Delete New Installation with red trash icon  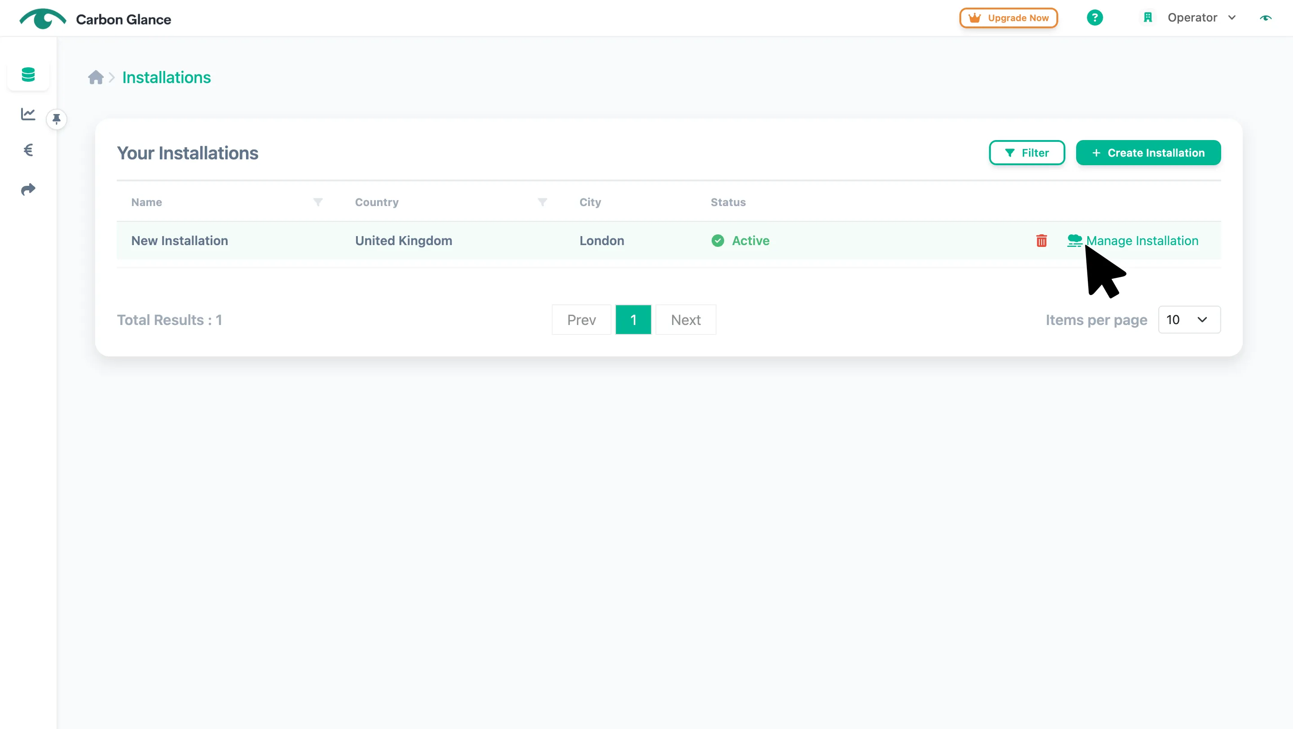coord(1042,241)
